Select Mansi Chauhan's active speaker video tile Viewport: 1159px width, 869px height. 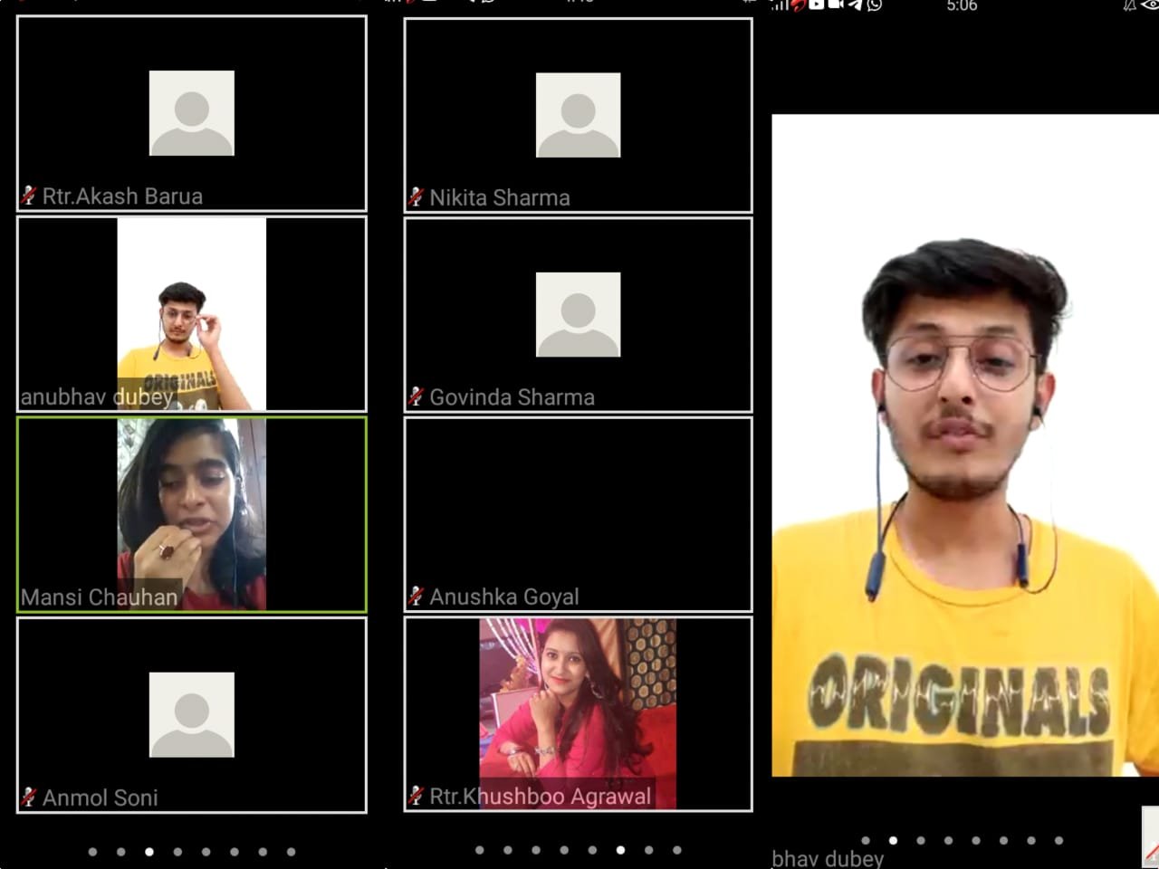pyautogui.click(x=191, y=513)
